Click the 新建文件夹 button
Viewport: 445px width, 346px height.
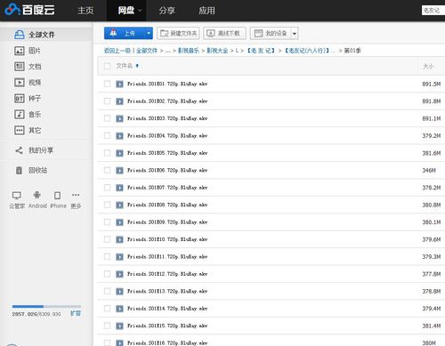[178, 33]
